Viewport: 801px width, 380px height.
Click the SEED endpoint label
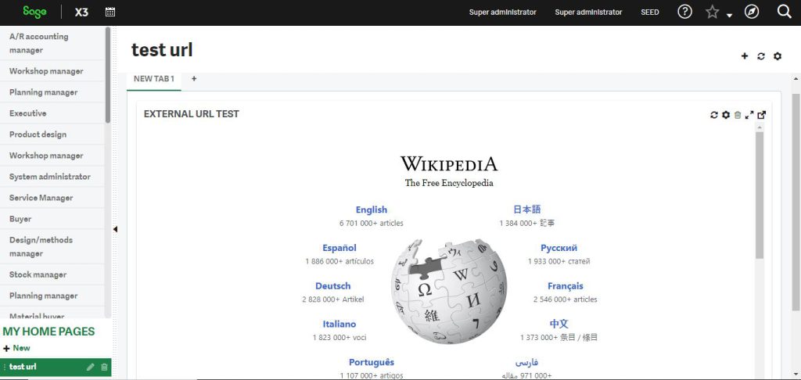(x=650, y=13)
